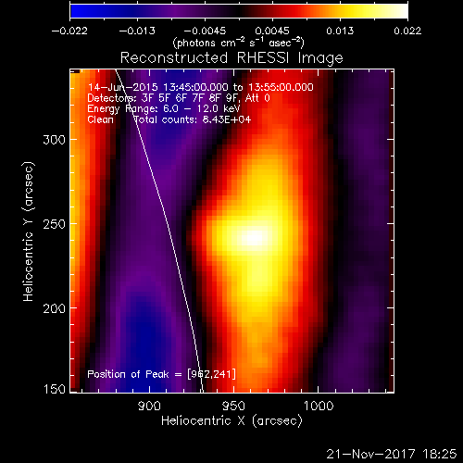The width and height of the screenshot is (463, 463).
Task: Click the 'Energy Range: 6.0 - 12.0 keV' text
Action: [x=164, y=109]
